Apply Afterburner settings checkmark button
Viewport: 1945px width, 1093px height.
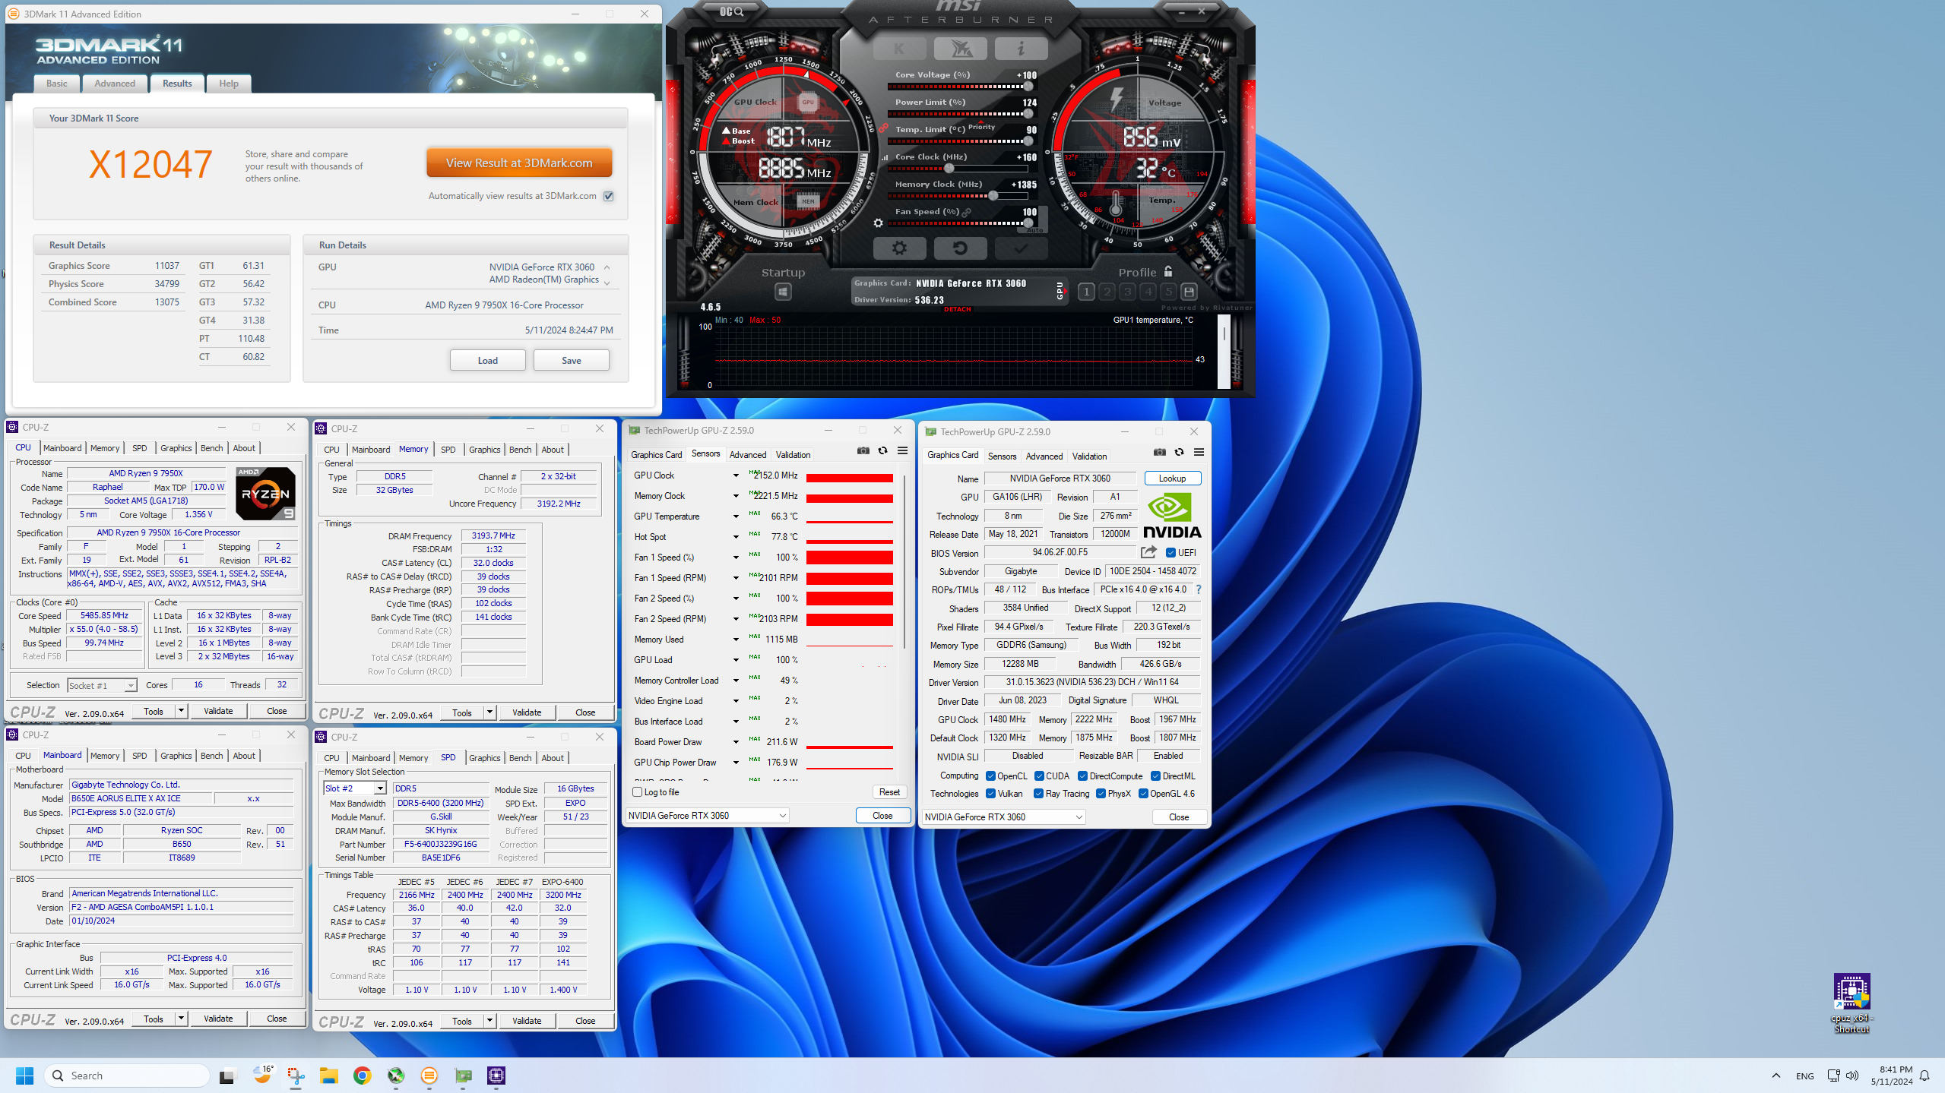tap(1021, 248)
